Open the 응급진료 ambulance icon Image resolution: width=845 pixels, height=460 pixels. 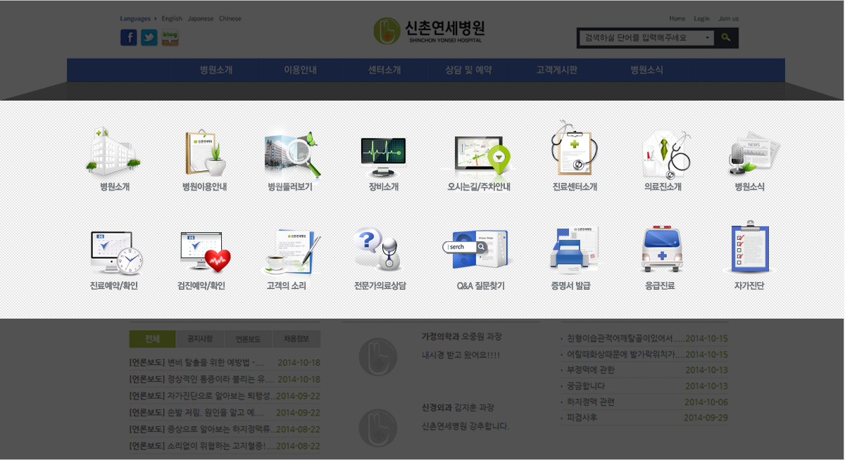coord(662,250)
